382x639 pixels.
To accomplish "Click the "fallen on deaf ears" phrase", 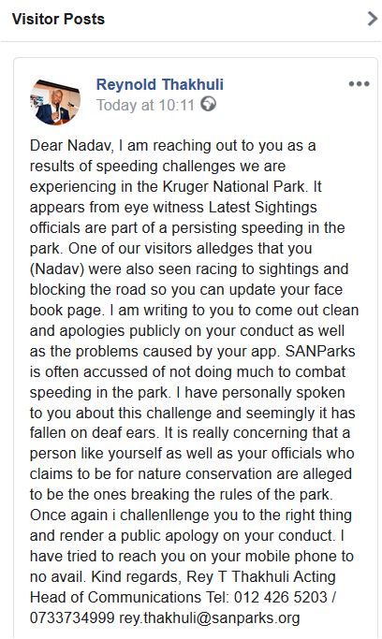I will (94, 433).
